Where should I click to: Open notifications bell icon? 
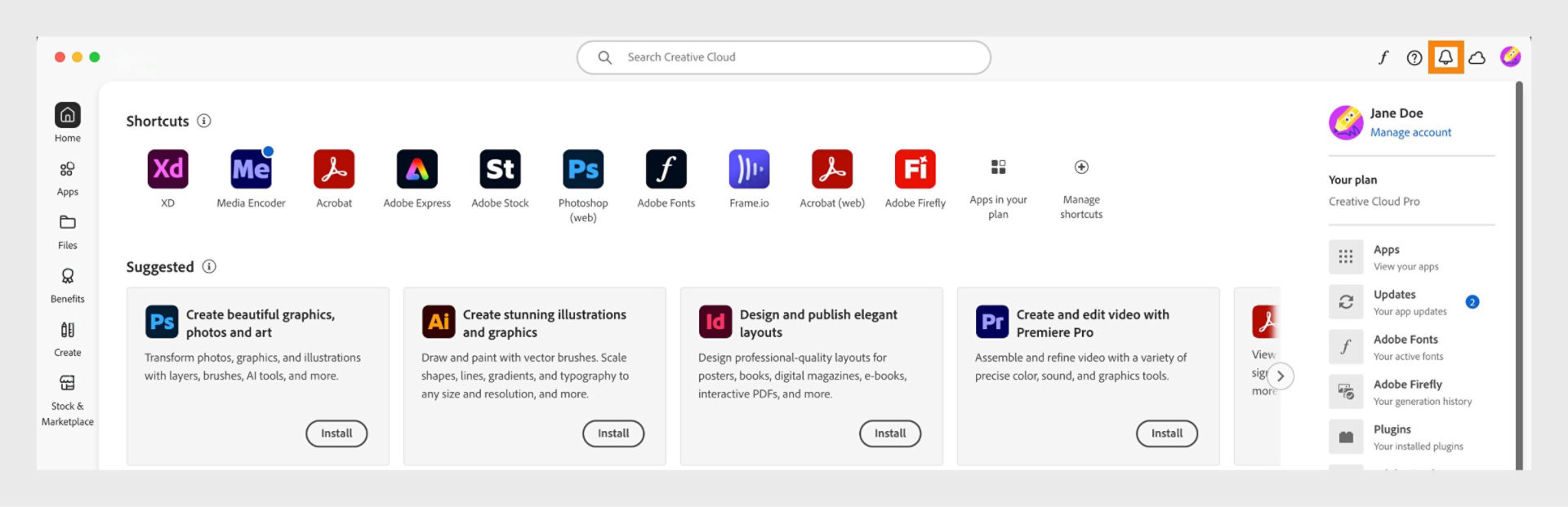pos(1445,57)
